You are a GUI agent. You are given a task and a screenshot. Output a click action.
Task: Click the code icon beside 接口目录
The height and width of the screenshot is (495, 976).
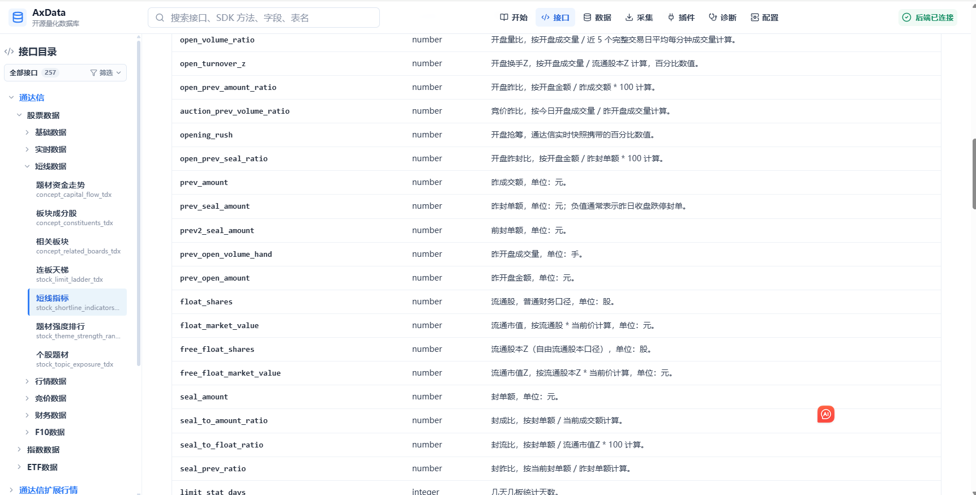coord(9,51)
